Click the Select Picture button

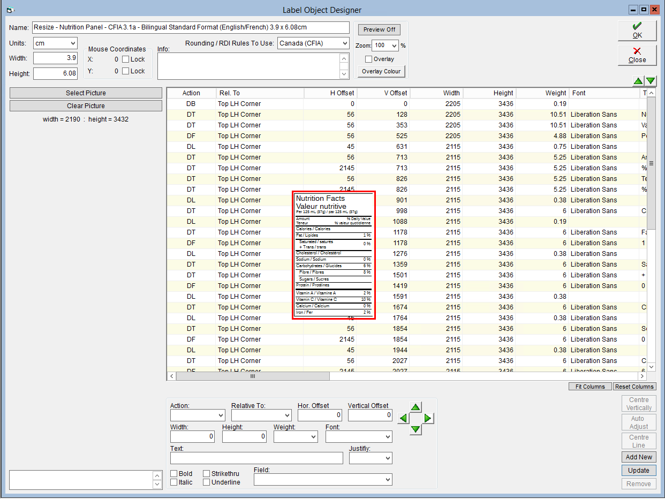click(86, 93)
